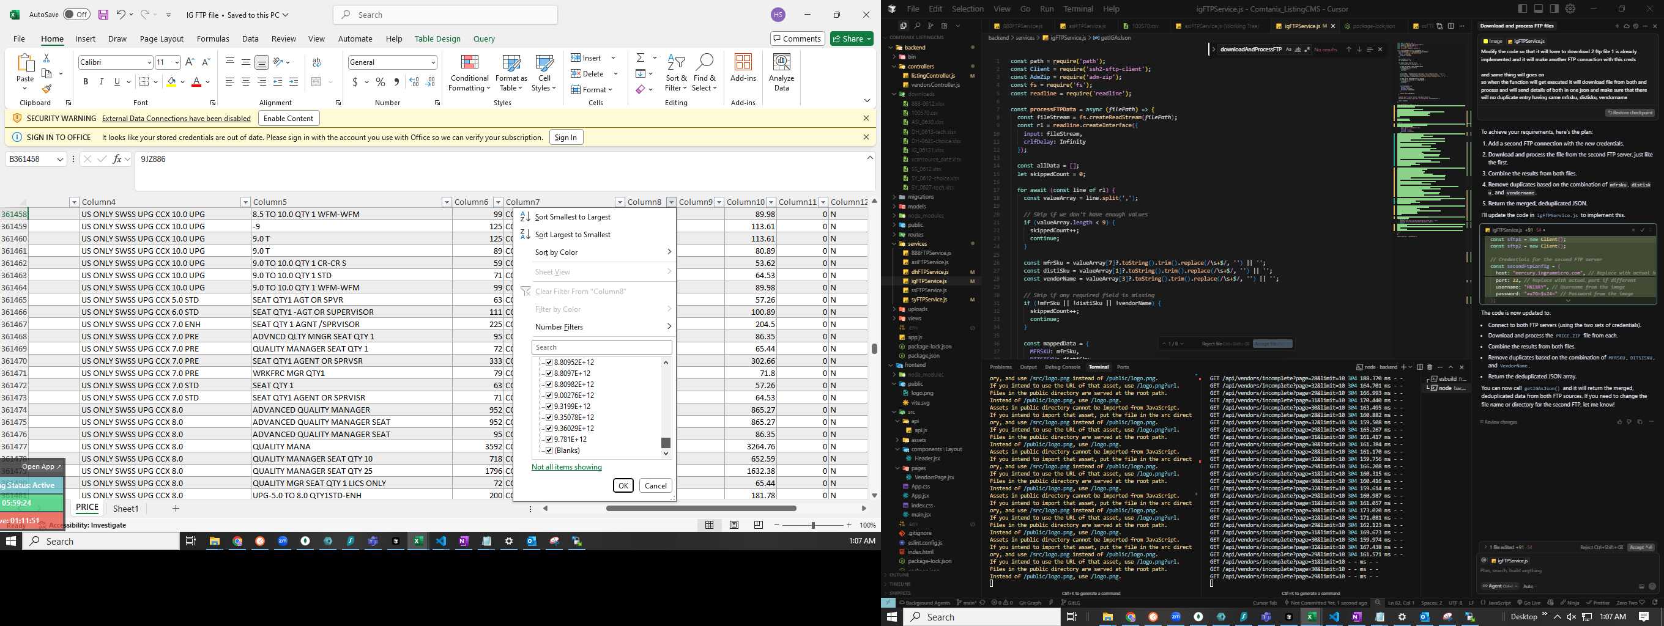Uncheck 8.8097E+12 in filter list
The width and height of the screenshot is (1664, 626).
pos(549,374)
